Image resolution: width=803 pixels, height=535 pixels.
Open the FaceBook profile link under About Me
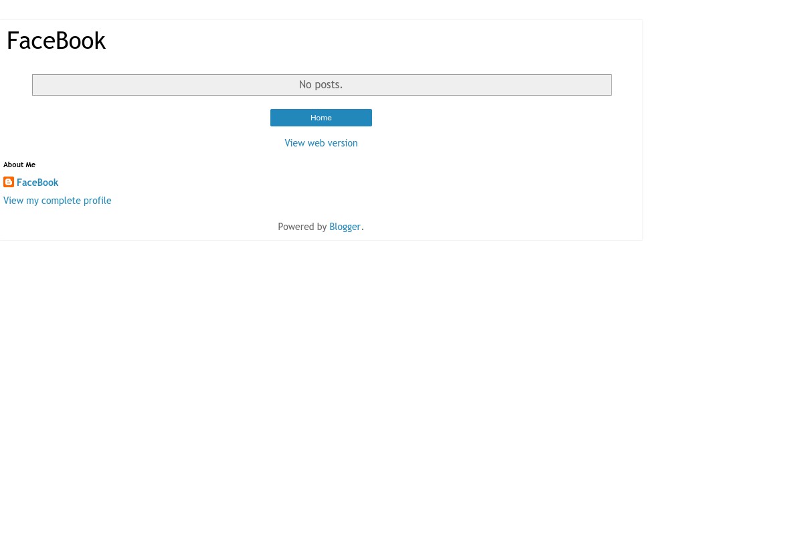click(37, 183)
